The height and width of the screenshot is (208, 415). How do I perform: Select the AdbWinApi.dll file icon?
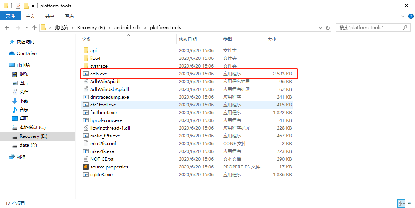85,82
